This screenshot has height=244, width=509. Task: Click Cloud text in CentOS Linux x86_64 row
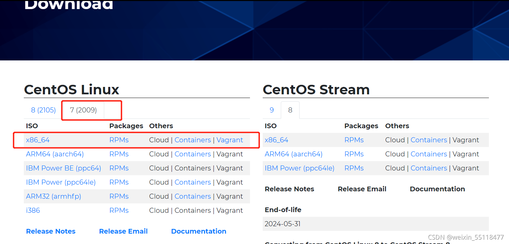(159, 140)
